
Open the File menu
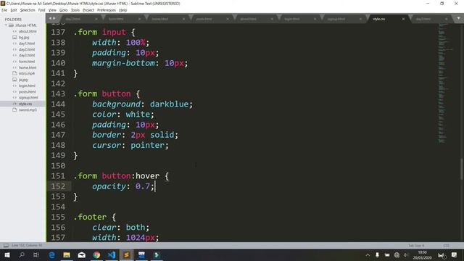[x=4, y=10]
